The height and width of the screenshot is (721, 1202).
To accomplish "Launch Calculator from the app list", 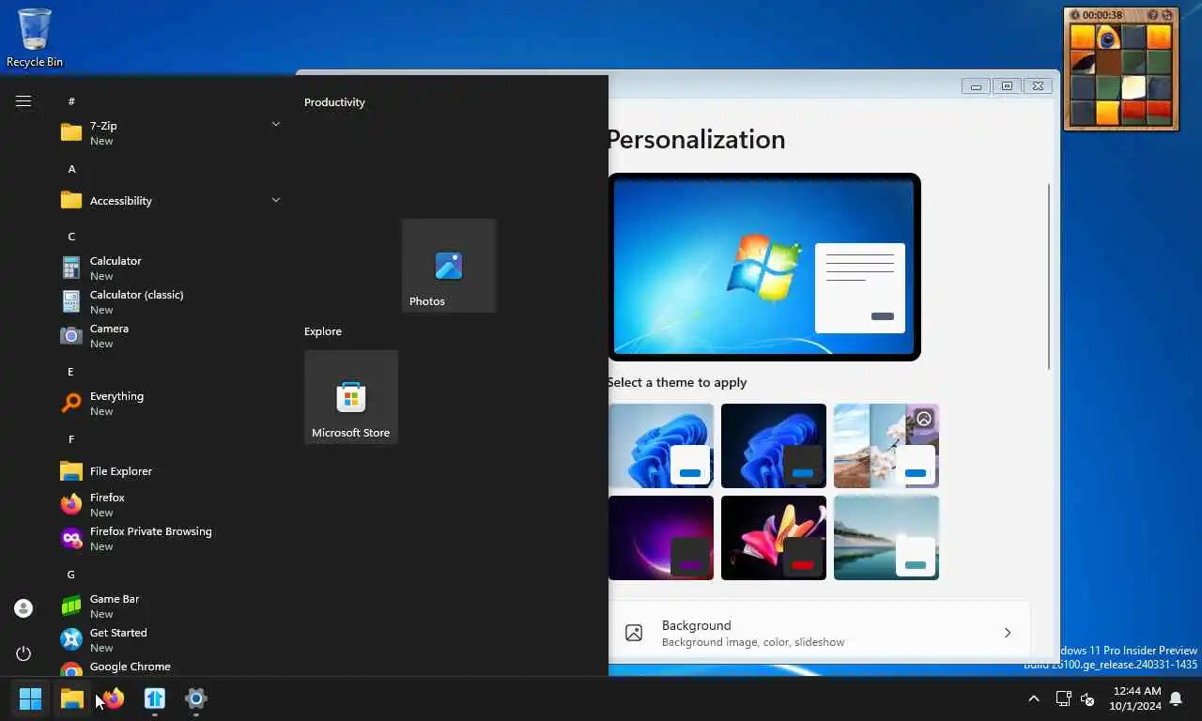I will (x=169, y=268).
